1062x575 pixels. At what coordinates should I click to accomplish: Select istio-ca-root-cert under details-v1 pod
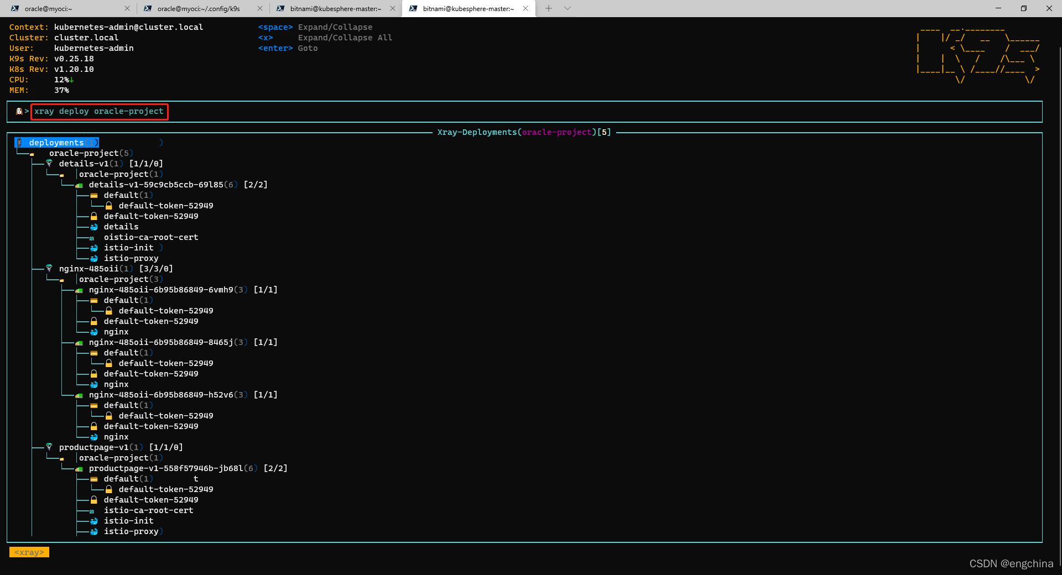151,237
